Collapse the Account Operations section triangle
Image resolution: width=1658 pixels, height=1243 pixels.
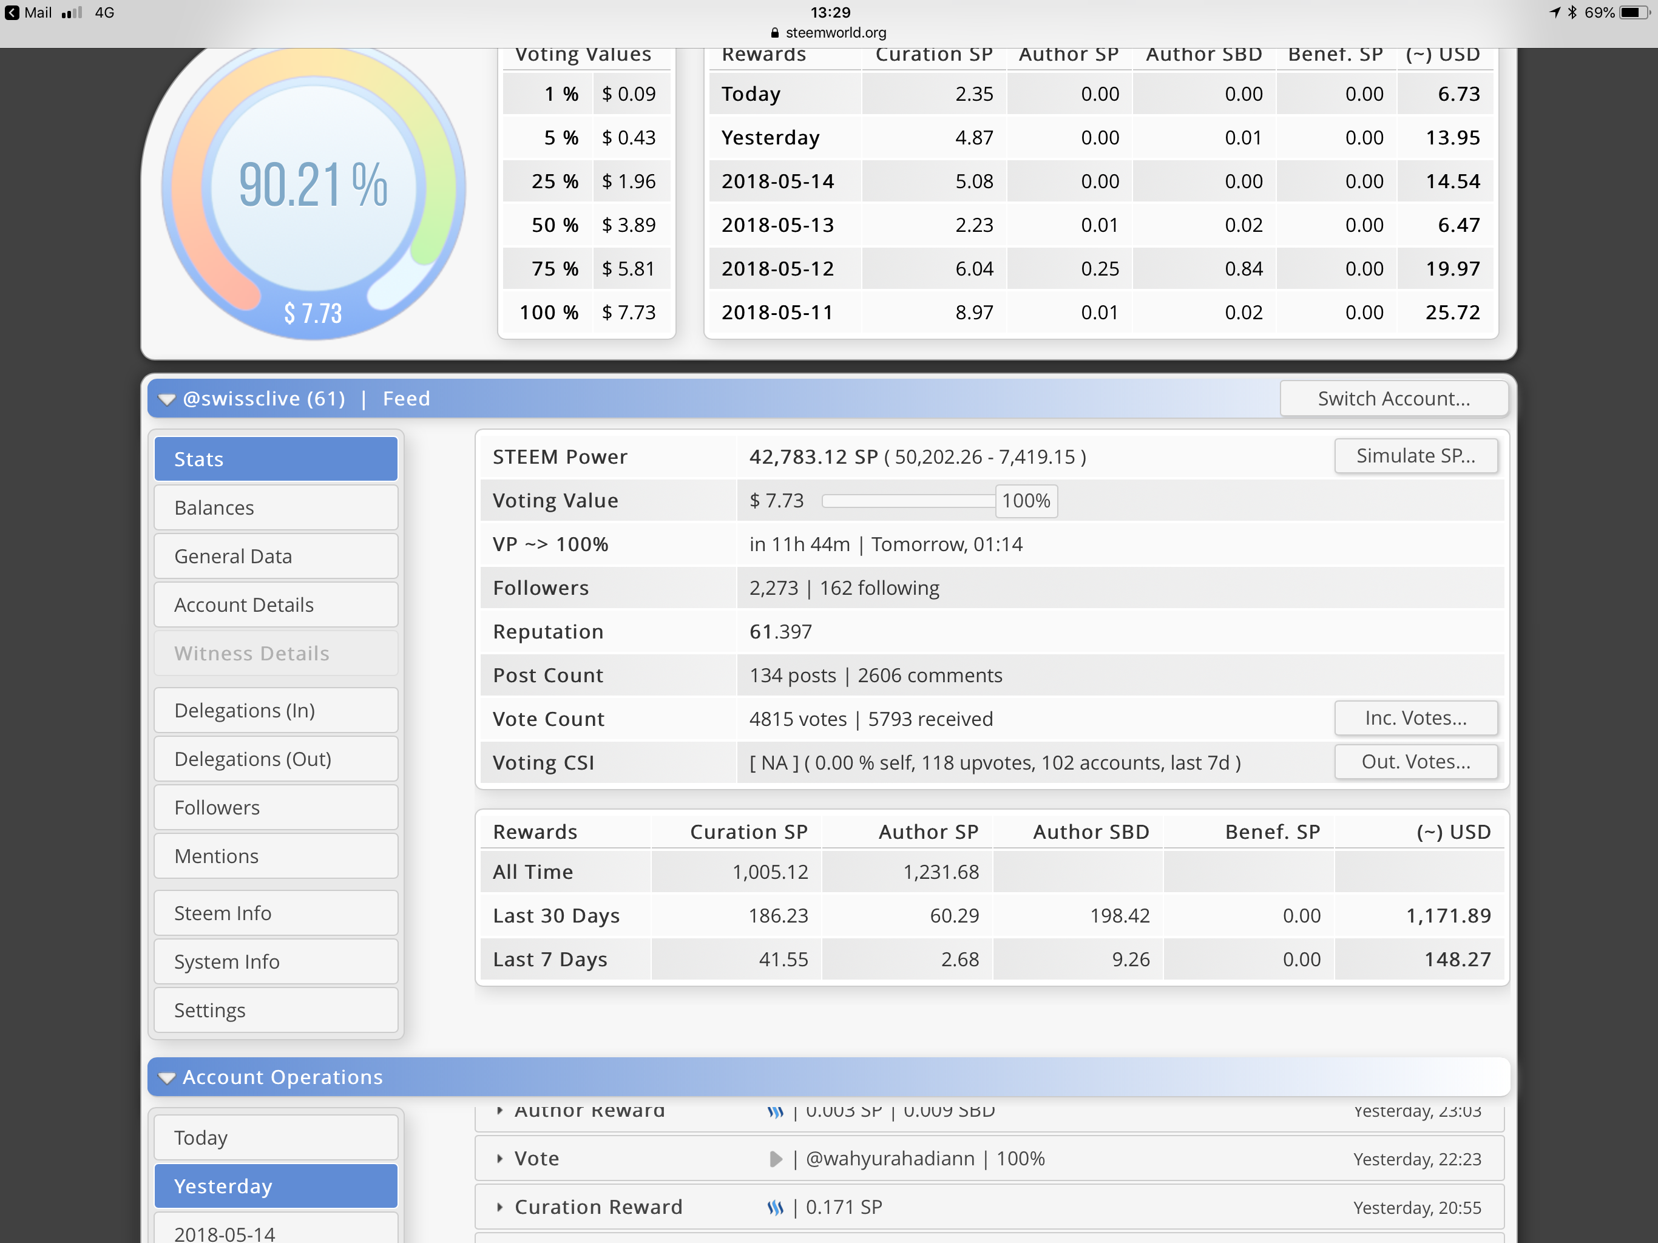click(x=166, y=1077)
